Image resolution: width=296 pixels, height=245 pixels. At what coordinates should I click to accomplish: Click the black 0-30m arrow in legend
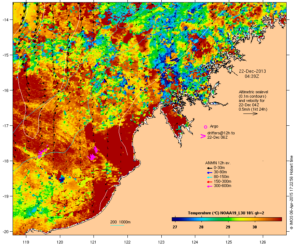click(209, 168)
